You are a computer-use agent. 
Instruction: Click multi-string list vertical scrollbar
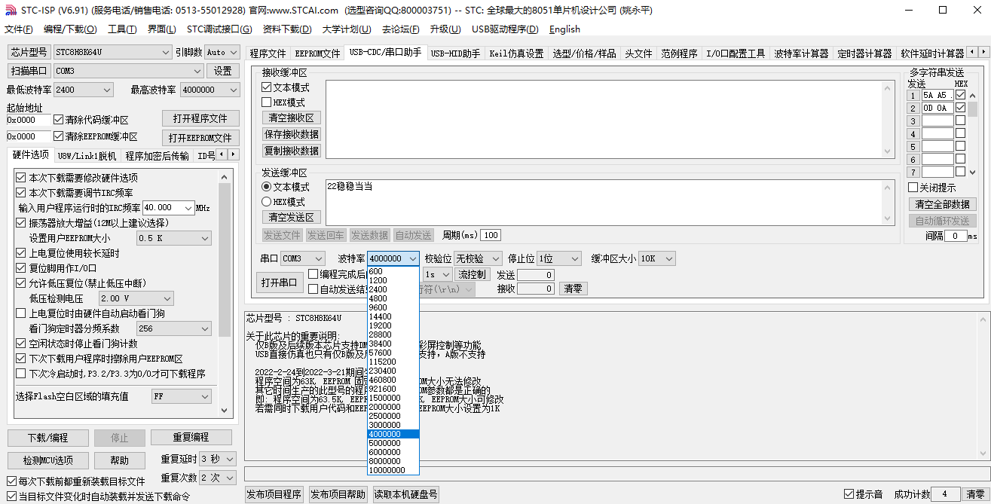point(973,133)
